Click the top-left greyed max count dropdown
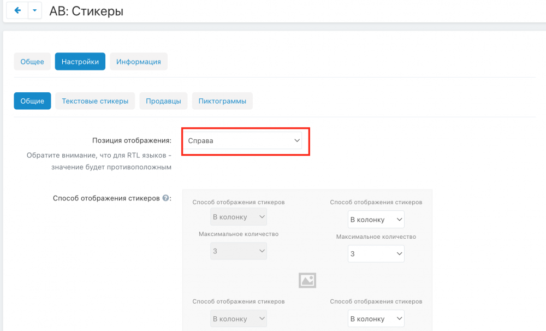Image resolution: width=546 pixels, height=331 pixels. tap(239, 251)
